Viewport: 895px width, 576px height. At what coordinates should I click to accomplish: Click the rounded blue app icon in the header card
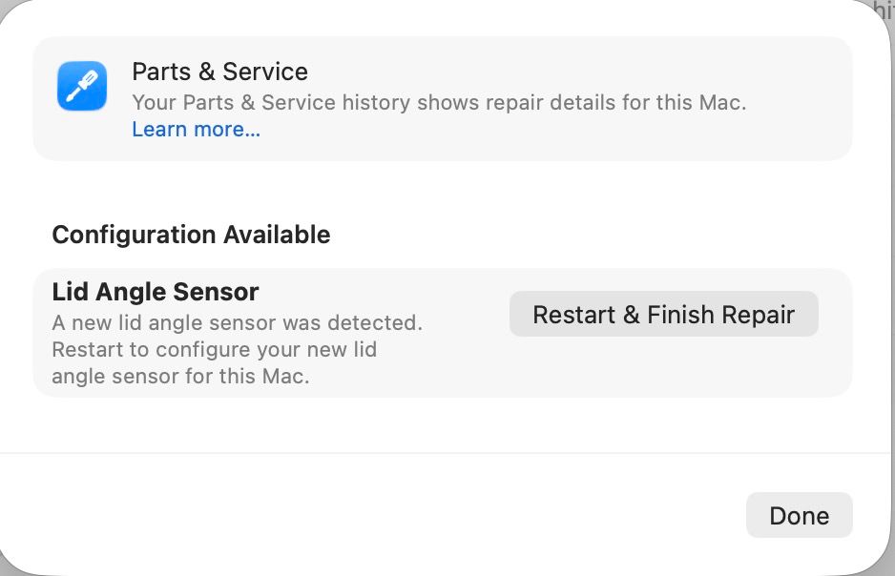coord(82,85)
